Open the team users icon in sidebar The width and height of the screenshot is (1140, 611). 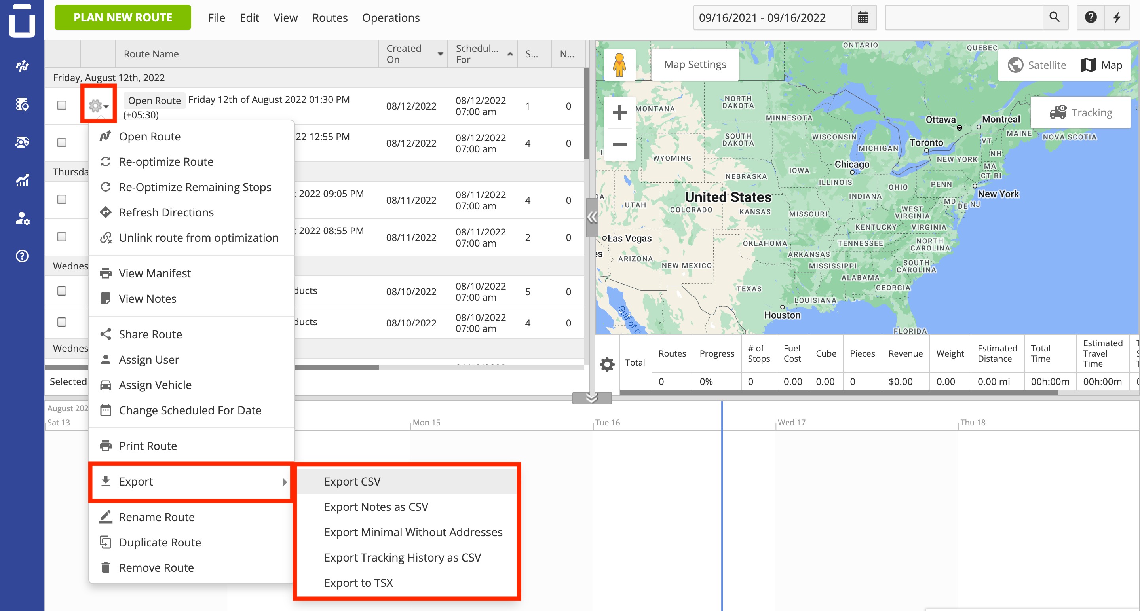click(x=22, y=142)
